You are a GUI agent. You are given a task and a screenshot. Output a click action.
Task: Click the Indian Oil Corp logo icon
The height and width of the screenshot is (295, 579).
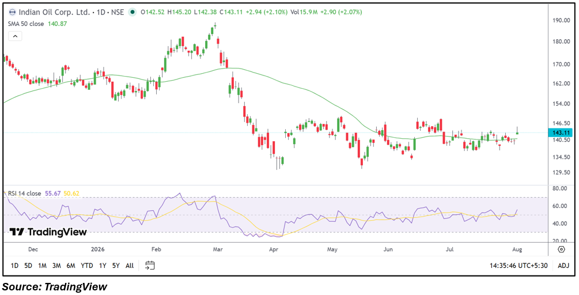coord(12,12)
